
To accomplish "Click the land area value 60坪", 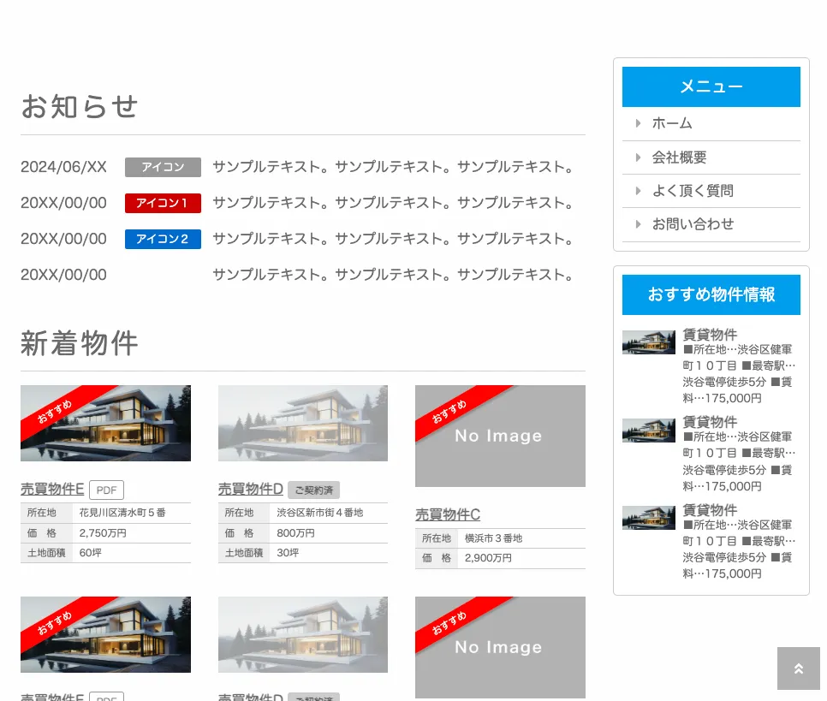I will tap(90, 553).
